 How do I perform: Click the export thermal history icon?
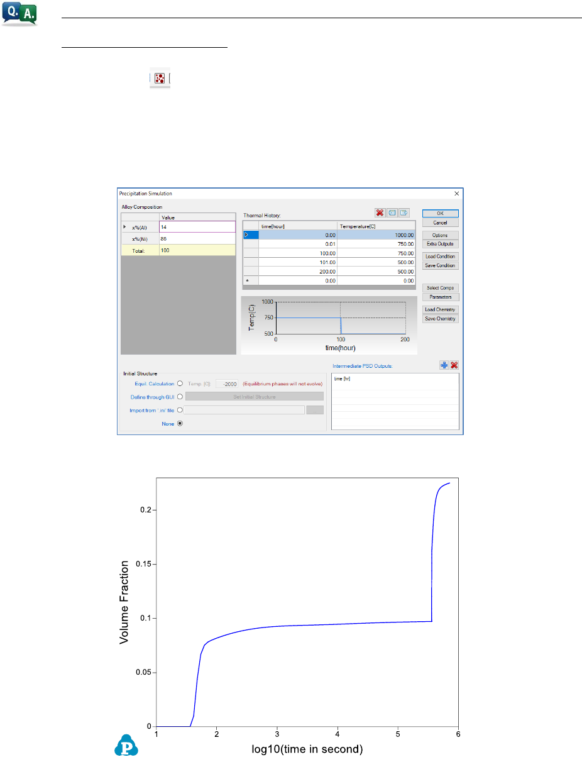click(x=404, y=213)
